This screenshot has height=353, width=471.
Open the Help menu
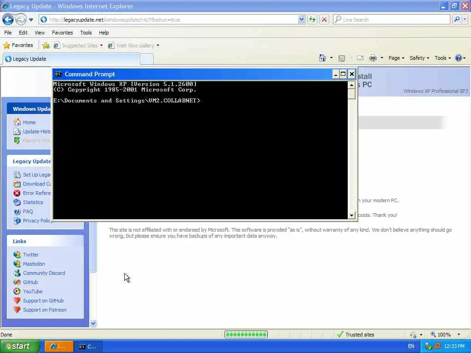click(x=104, y=33)
